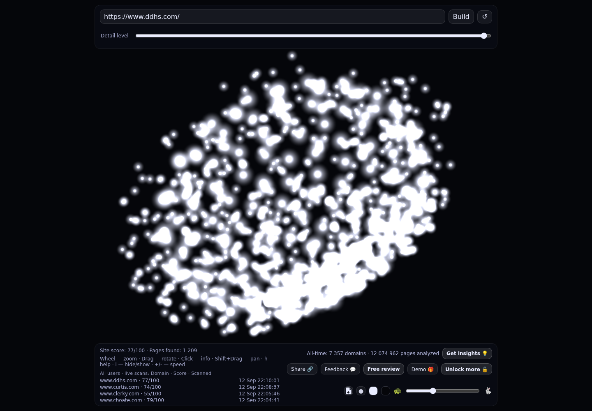Download the file using the export icon

click(x=349, y=391)
